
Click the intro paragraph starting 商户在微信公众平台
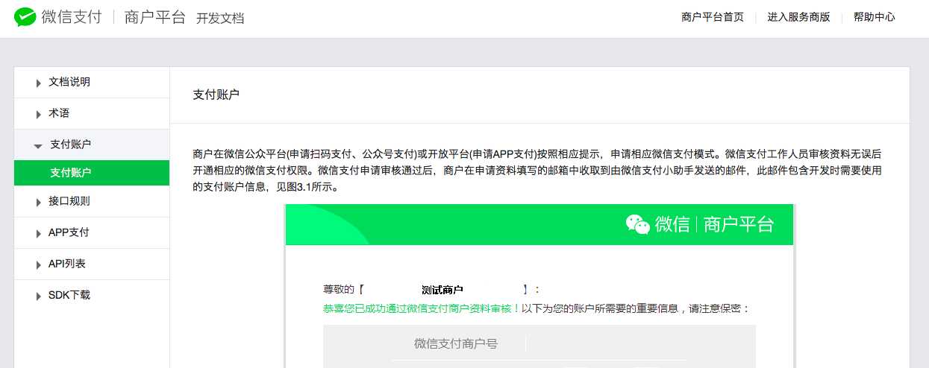(537, 171)
